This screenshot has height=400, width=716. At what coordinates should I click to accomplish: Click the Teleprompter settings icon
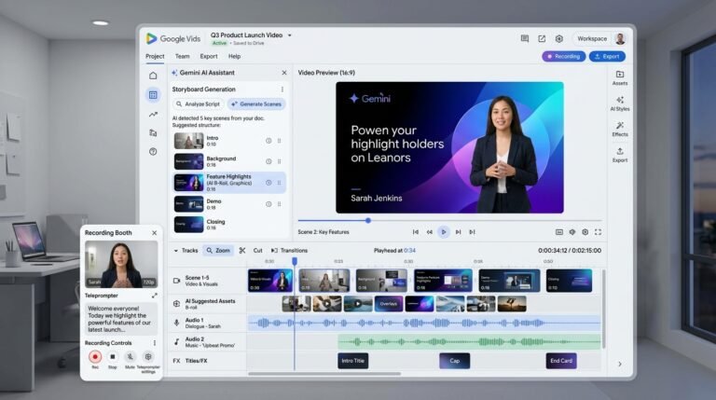[148, 356]
